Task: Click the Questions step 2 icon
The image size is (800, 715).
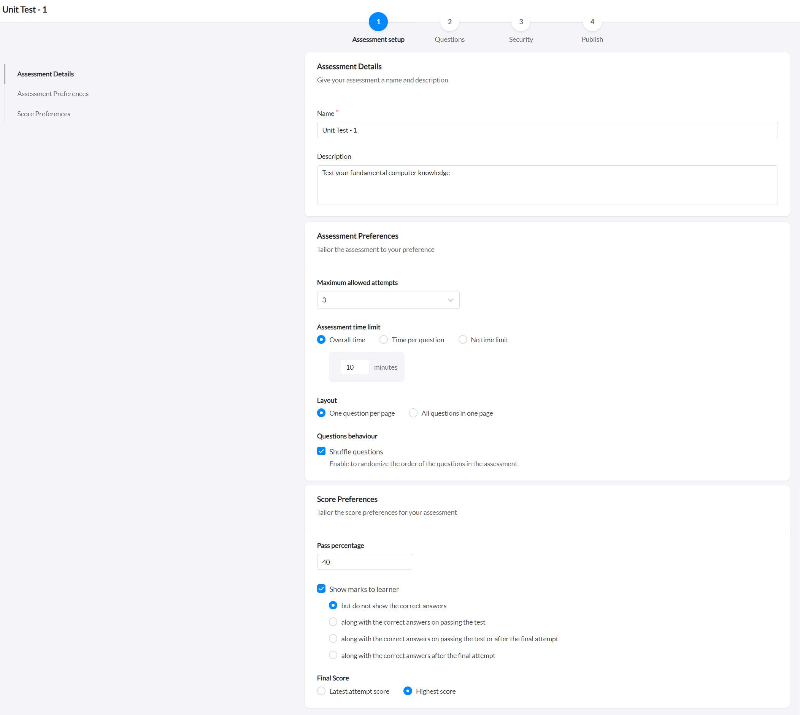Action: click(450, 22)
